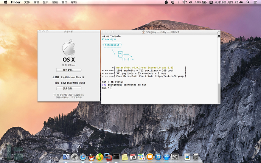Screen dimensions: 261x163
Task: Open the 编辑 menu
Action: 36,2
